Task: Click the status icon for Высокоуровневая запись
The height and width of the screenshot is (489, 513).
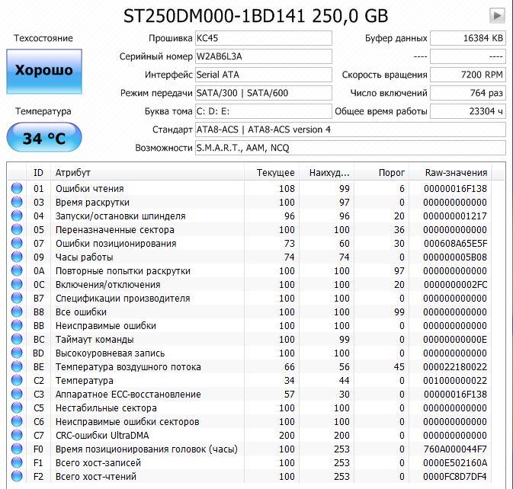Action: (17, 353)
